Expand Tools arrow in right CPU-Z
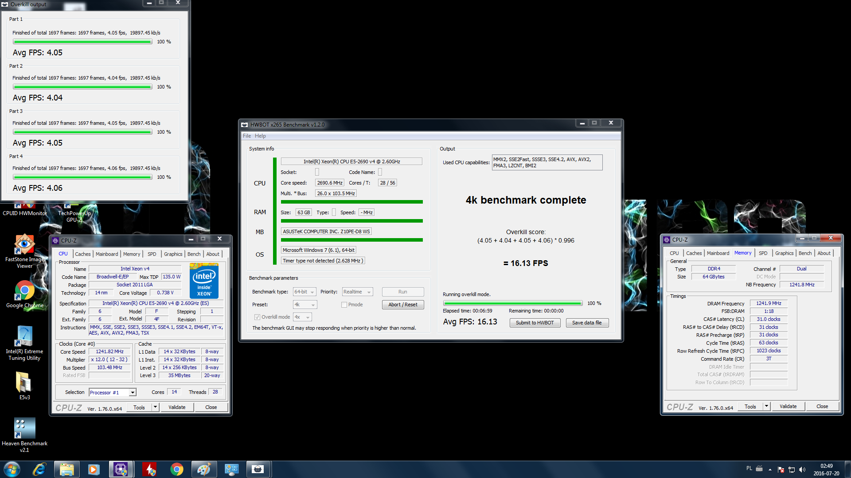The image size is (851, 478). (766, 406)
